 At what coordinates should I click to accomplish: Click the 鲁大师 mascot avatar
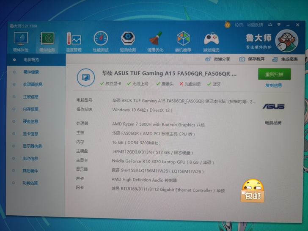coord(287,41)
